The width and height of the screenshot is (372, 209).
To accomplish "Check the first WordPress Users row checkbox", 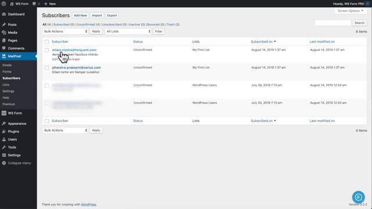I will (x=46, y=85).
